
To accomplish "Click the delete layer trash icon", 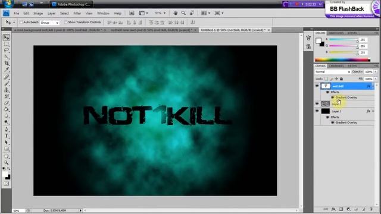I will [x=371, y=209].
